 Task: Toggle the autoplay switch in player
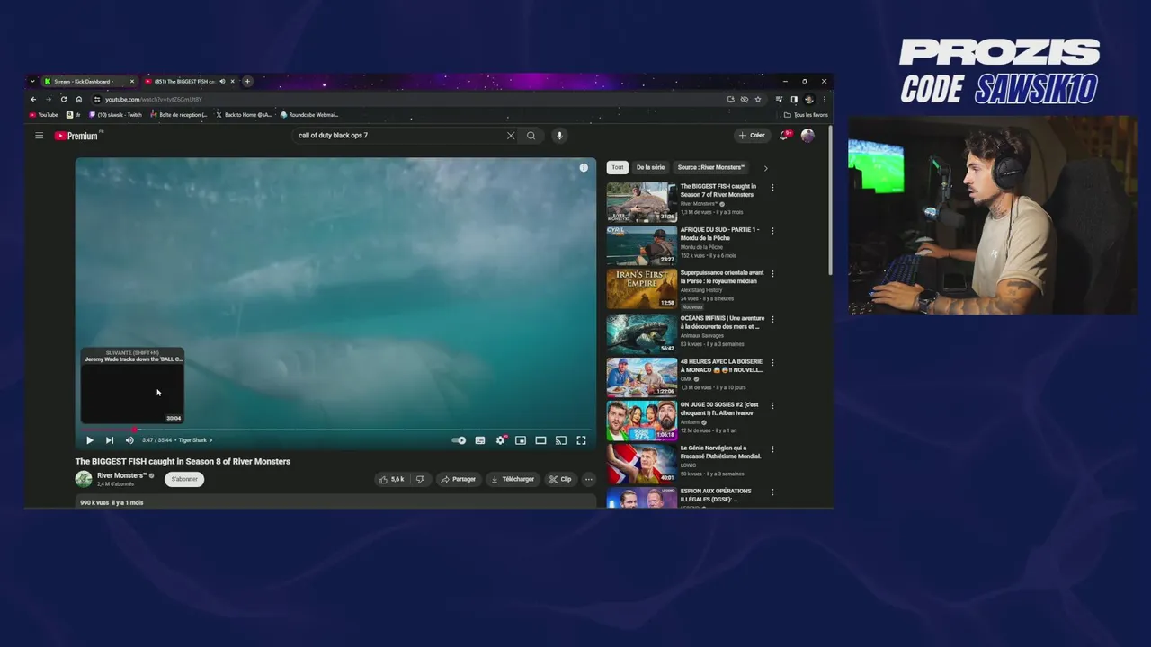coord(459,440)
